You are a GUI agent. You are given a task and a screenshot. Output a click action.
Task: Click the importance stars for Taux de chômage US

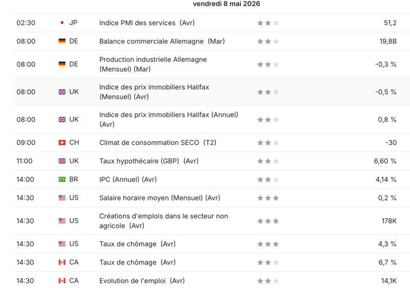268,244
